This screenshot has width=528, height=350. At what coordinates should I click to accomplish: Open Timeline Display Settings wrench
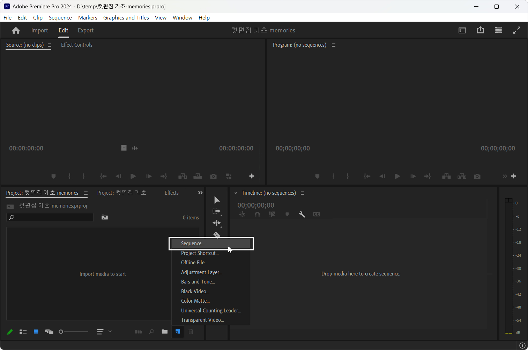pyautogui.click(x=302, y=214)
